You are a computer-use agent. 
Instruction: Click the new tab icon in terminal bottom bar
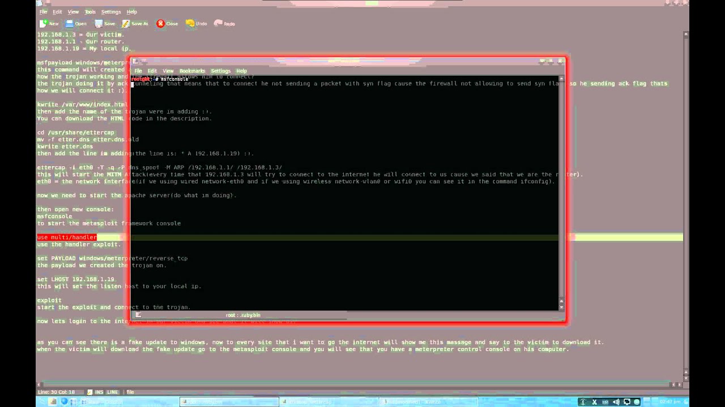coord(138,315)
